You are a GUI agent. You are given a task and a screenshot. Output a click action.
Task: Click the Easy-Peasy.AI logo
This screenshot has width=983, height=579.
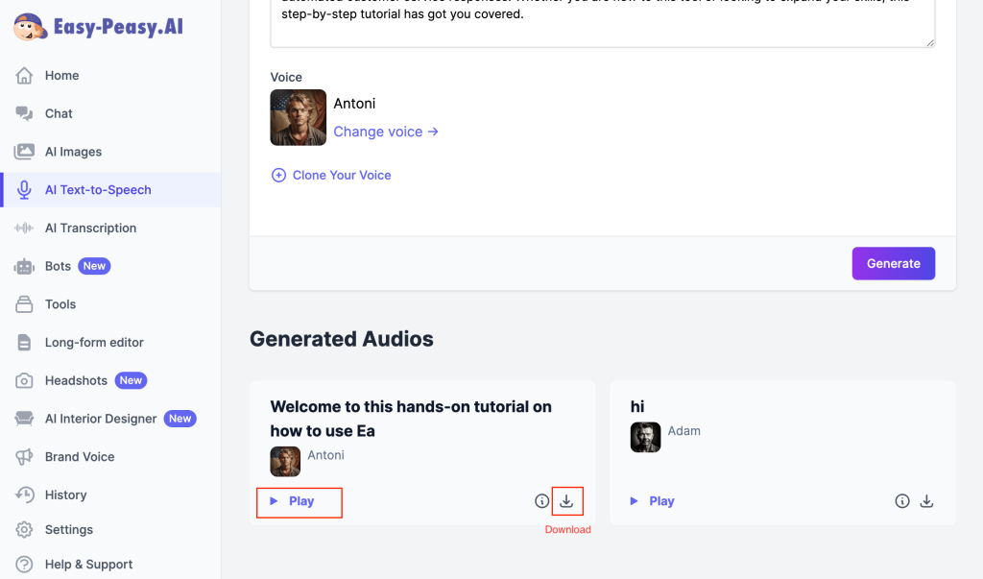pos(99,28)
